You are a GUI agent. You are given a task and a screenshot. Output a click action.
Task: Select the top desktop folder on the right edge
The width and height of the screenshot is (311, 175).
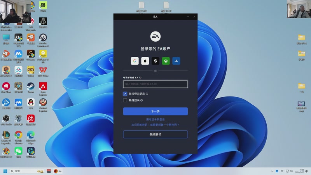302,39
